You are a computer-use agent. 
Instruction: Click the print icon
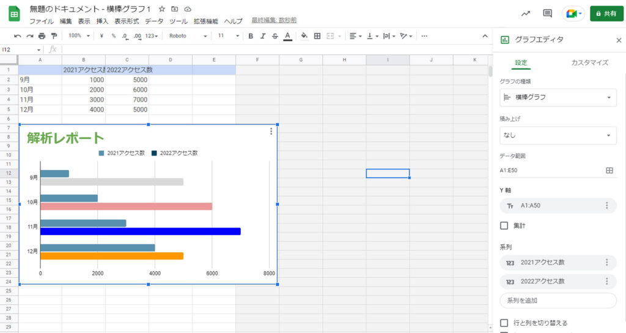tap(42, 36)
